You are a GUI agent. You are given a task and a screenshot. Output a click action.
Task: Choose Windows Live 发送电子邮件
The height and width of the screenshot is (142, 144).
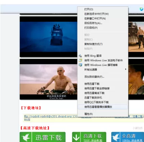point(103,60)
